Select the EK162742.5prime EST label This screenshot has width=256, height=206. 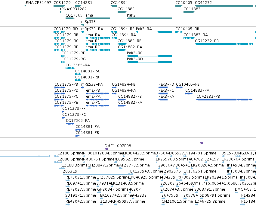(x=116, y=195)
